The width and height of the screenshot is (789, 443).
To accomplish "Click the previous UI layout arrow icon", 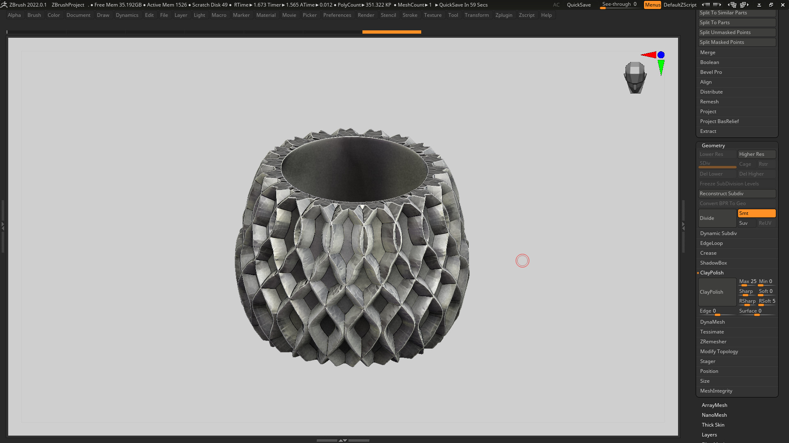I will pyautogui.click(x=706, y=5).
